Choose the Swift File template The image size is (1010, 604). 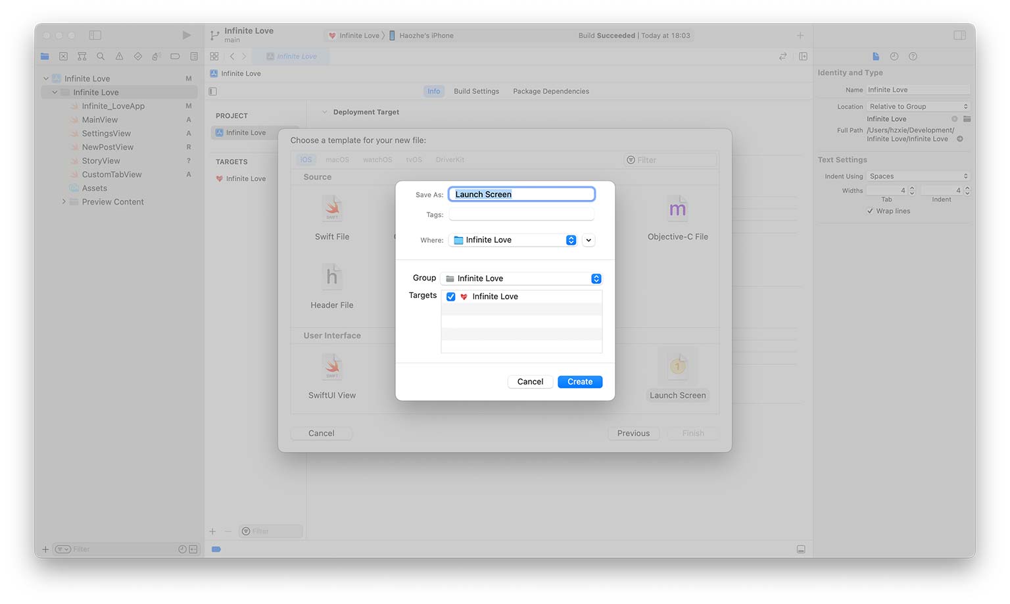(x=332, y=218)
